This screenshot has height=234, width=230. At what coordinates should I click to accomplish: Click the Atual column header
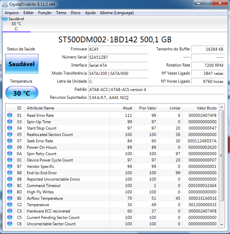point(122,108)
